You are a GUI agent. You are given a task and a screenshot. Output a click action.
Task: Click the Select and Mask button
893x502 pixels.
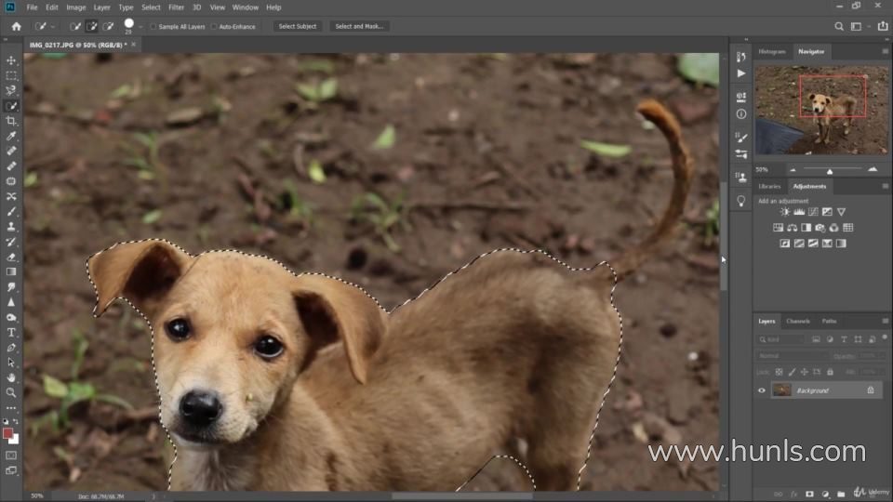tap(359, 26)
